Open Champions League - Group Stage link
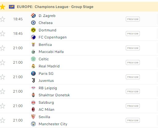Screen dimensions: 158x128 tap(64, 7)
